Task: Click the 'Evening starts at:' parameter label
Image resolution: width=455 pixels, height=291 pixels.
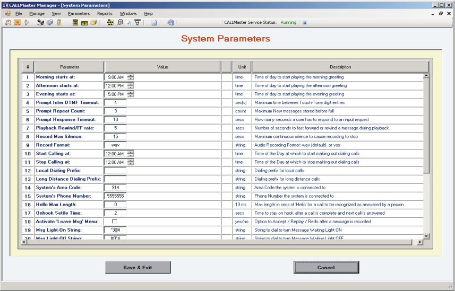Action: (55, 94)
